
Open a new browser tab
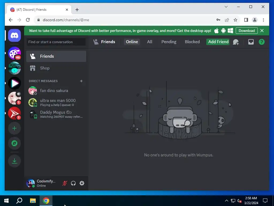[77, 10]
